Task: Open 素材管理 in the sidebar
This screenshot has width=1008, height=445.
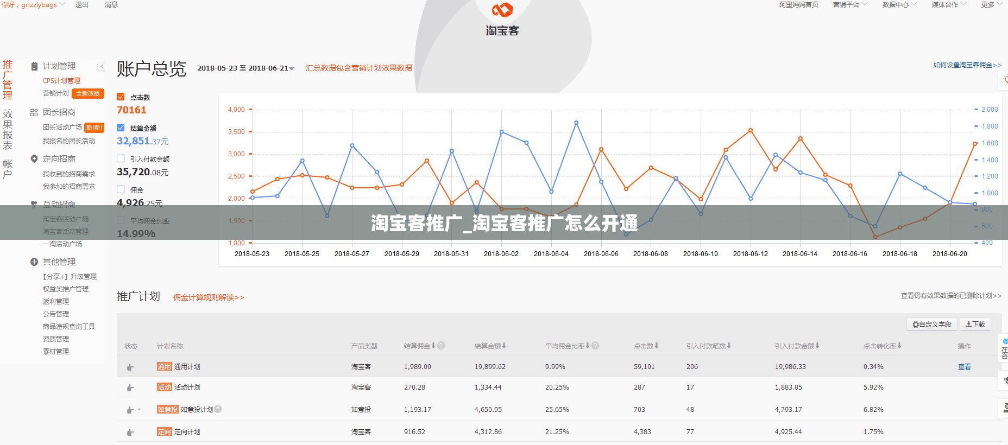Action: (56, 352)
